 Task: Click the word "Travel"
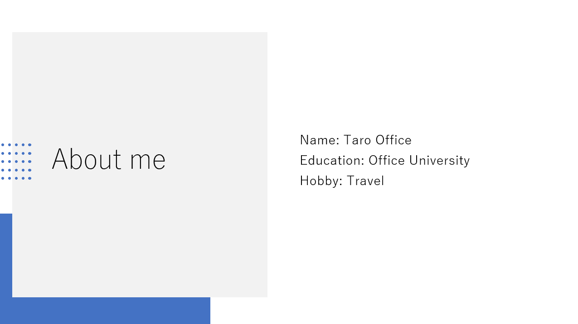coord(365,181)
